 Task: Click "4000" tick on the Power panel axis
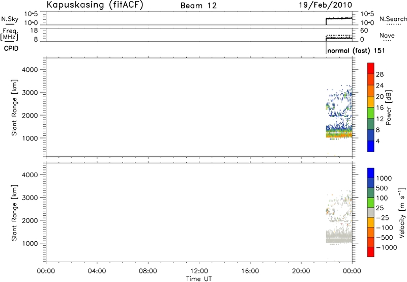pyautogui.click(x=30, y=70)
